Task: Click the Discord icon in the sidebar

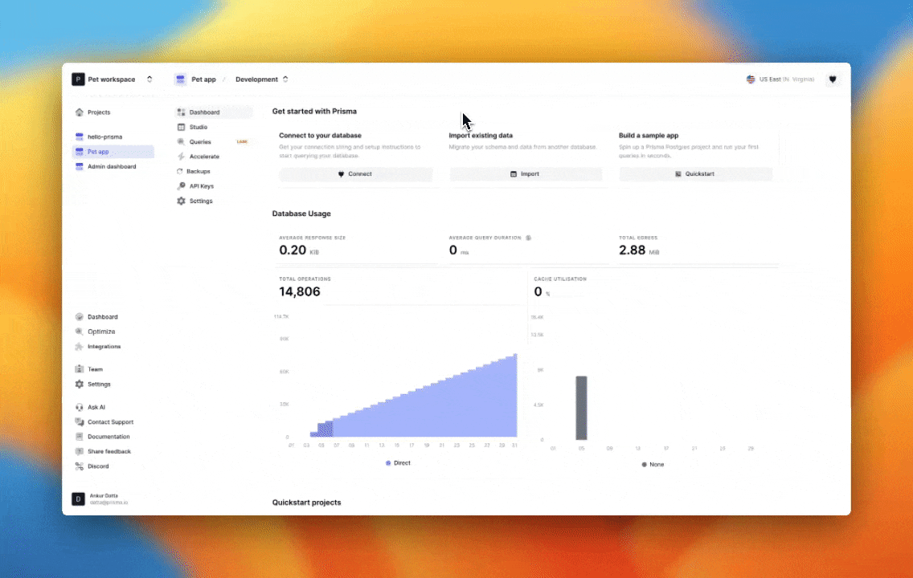Action: click(80, 466)
